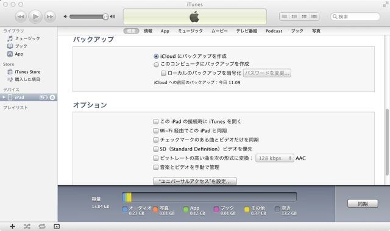Select iCloud にバックアップを作成 radio button
The width and height of the screenshot is (390, 231).
[156, 57]
